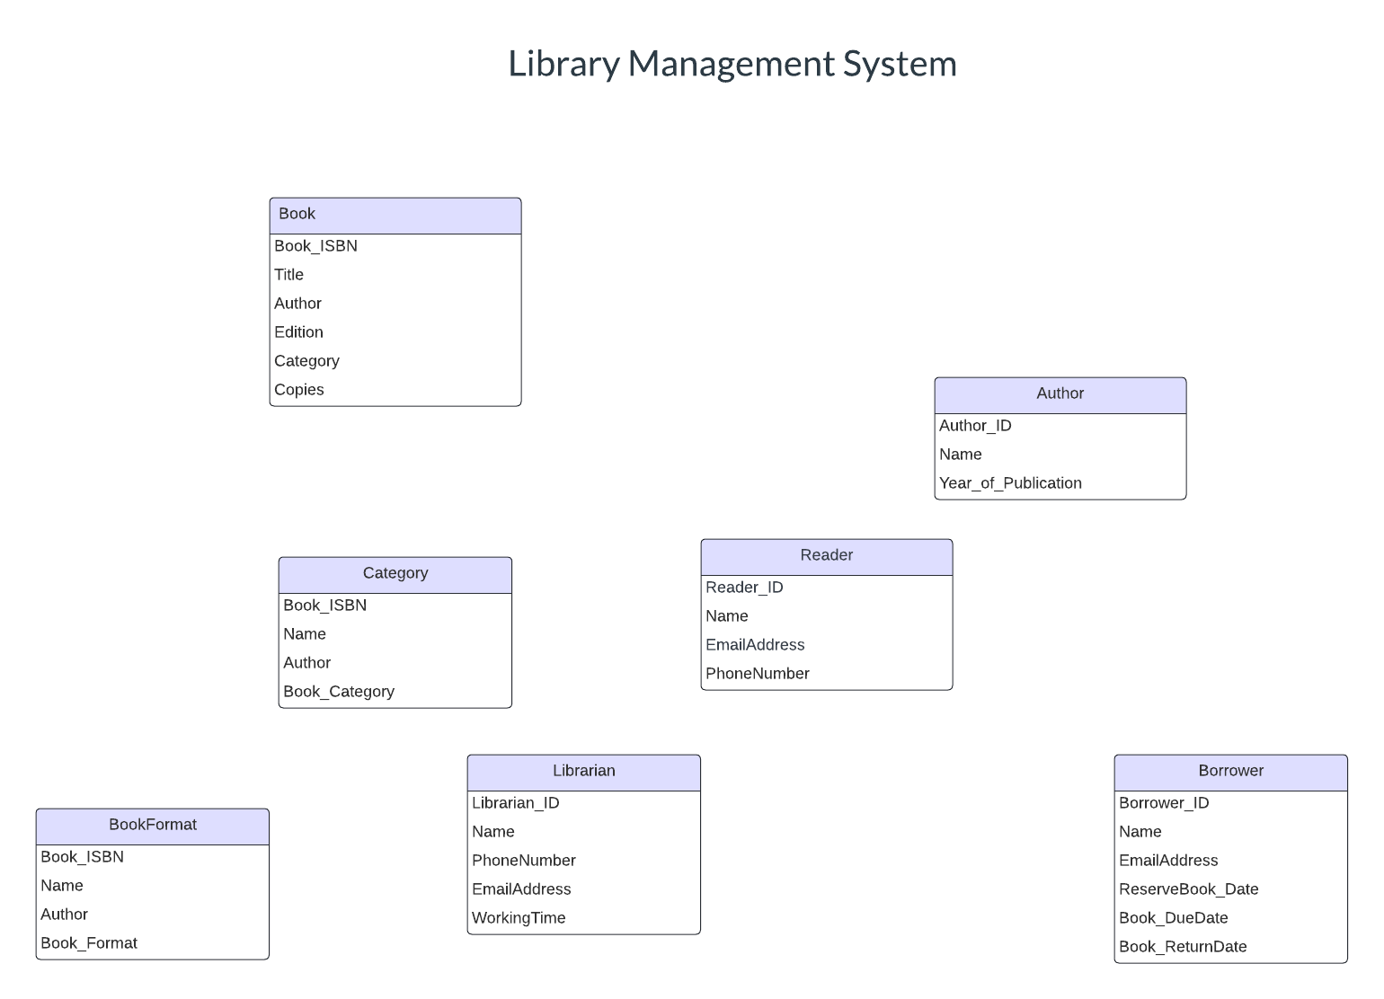Screen dimensions: 1384x999
Task: Click PhoneNumber row in Reader table
Action: (x=758, y=673)
